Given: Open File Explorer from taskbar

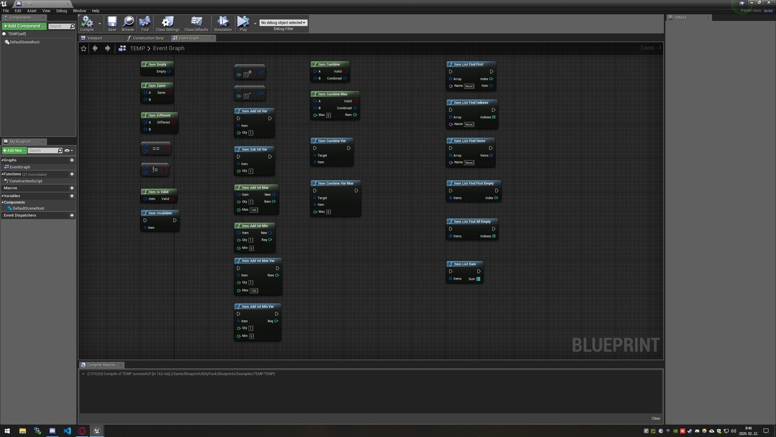Looking at the screenshot, I should [x=22, y=431].
